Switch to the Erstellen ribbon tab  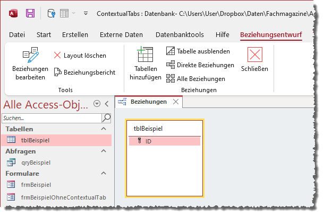[75, 34]
